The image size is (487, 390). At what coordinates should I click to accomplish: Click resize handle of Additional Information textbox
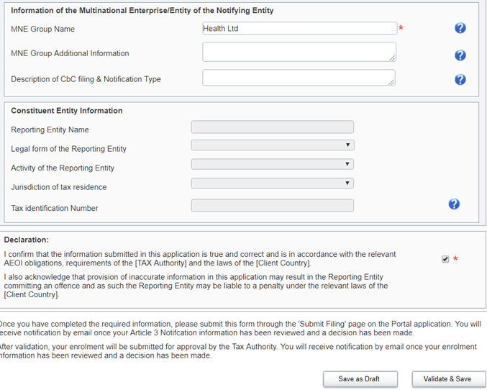pyautogui.click(x=392, y=58)
